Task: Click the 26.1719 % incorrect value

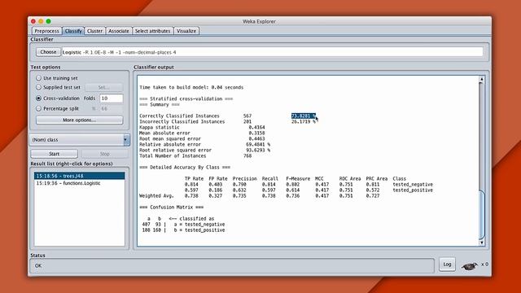Action: pos(303,121)
